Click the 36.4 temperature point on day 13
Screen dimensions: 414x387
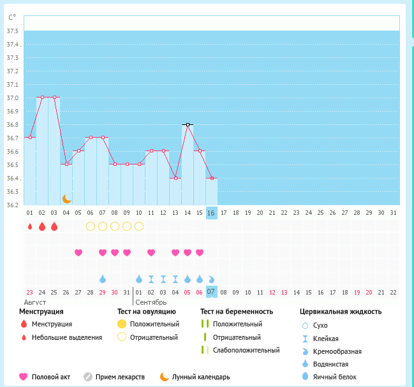tap(175, 179)
